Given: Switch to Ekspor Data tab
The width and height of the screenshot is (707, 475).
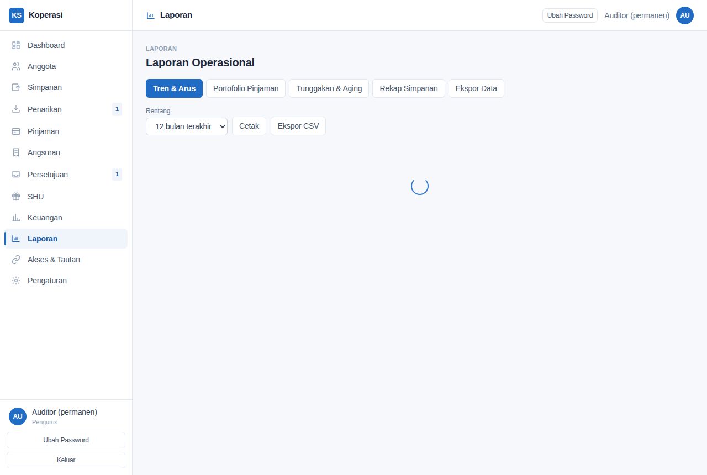Looking at the screenshot, I should pos(476,88).
